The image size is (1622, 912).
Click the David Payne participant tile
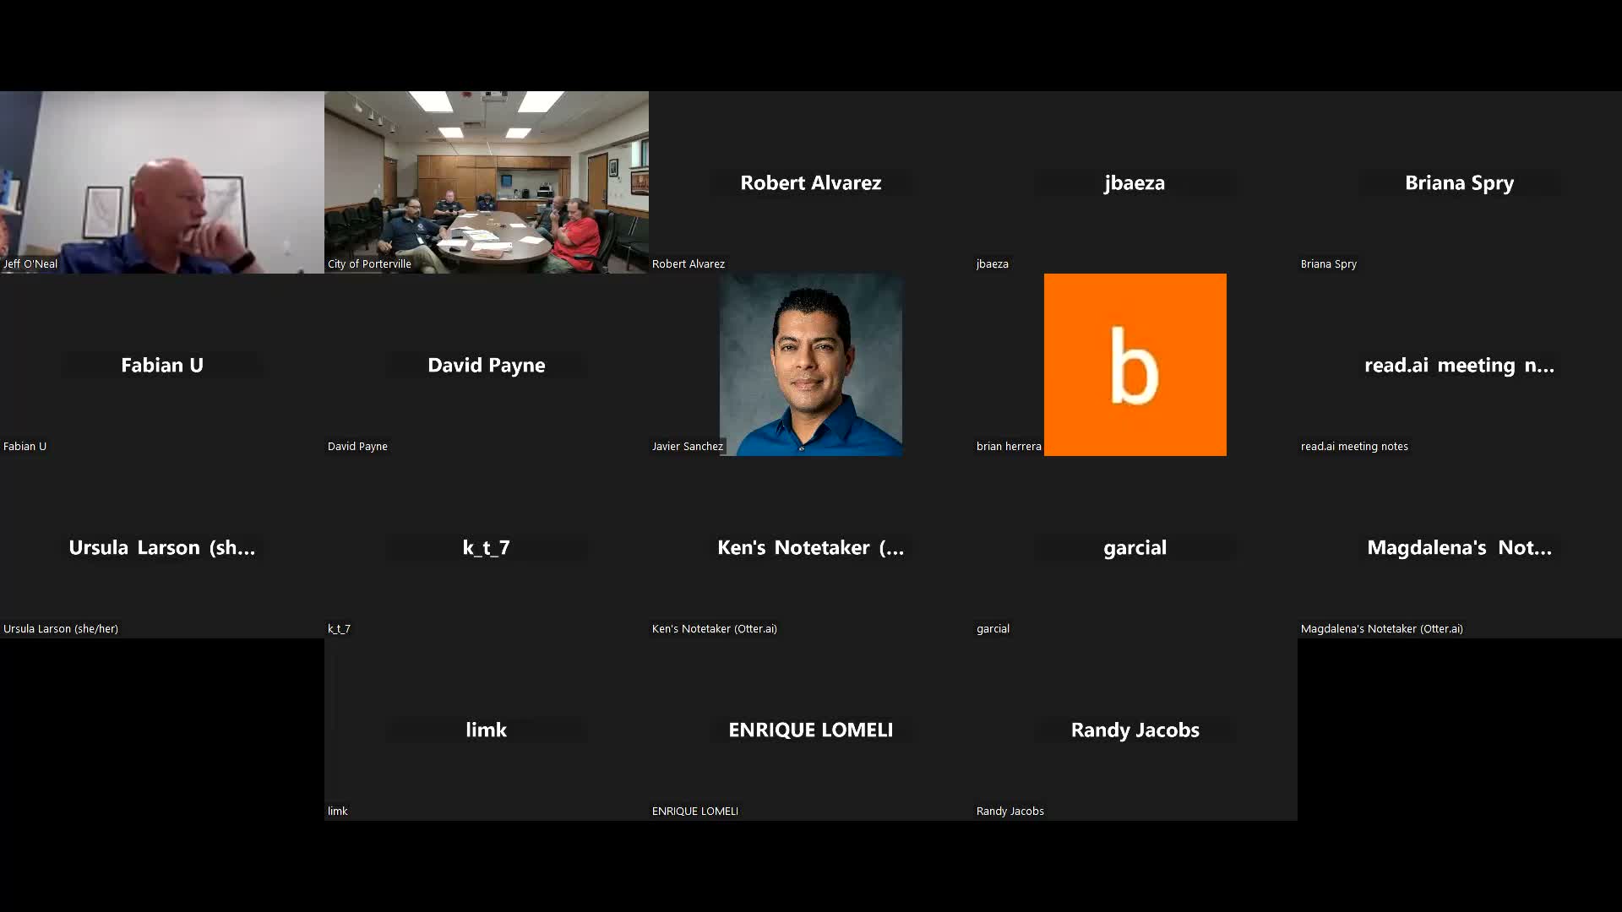(x=486, y=365)
